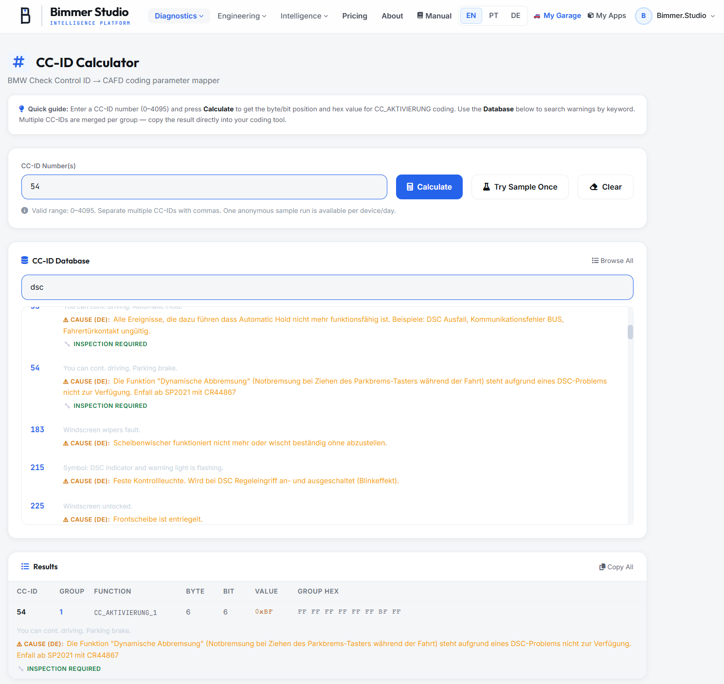Click the warning icon in CC-ID 215 cause
The width and height of the screenshot is (724, 684).
pos(66,481)
